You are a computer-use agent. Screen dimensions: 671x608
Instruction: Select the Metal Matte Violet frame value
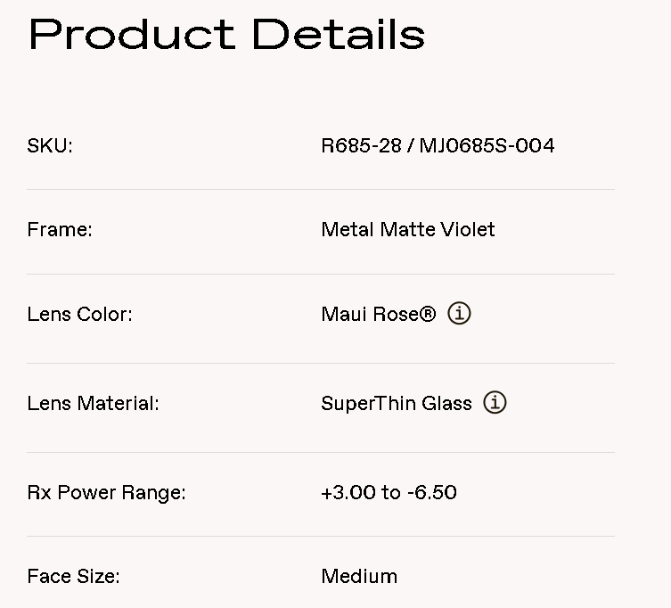[x=408, y=229]
